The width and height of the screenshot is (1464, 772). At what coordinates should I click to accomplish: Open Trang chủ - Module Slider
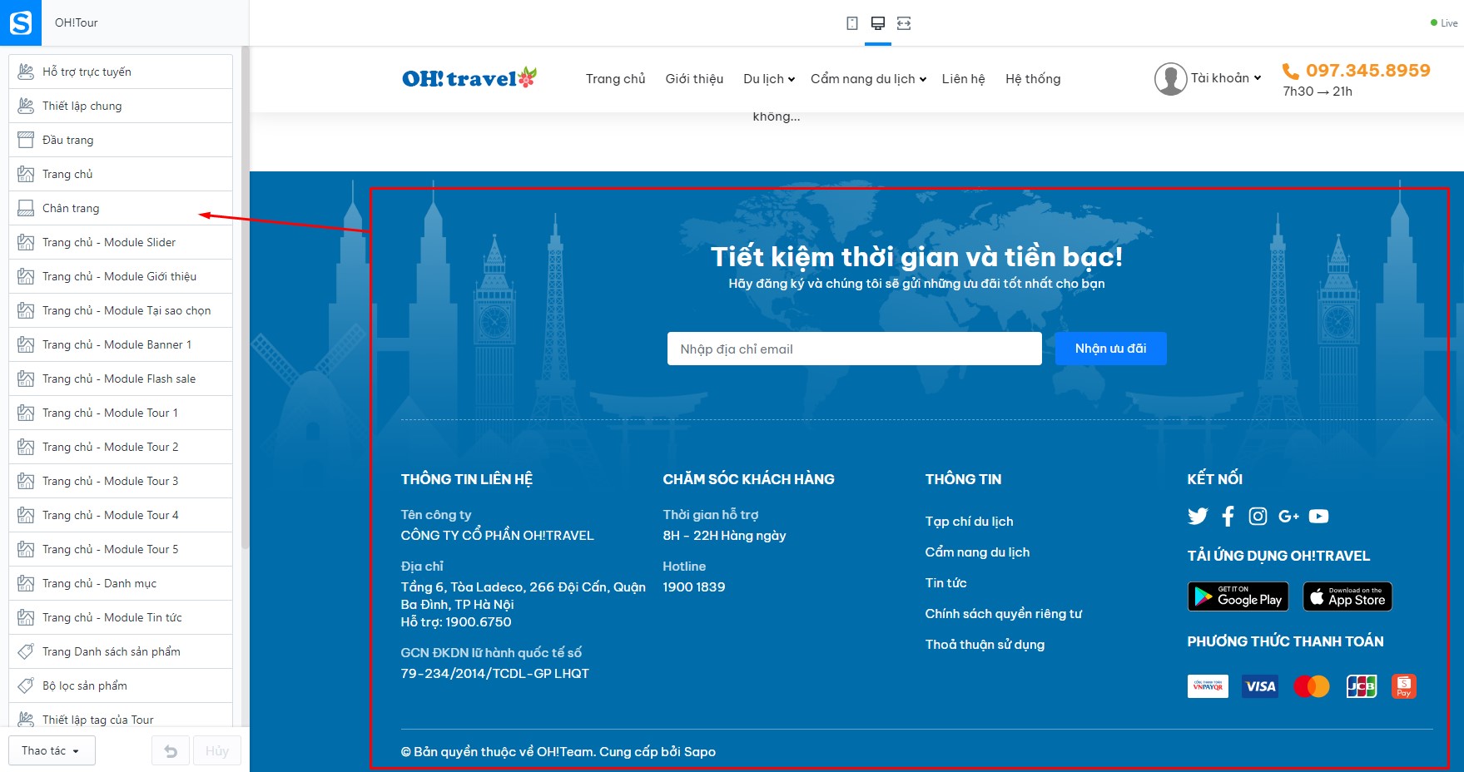click(121, 242)
